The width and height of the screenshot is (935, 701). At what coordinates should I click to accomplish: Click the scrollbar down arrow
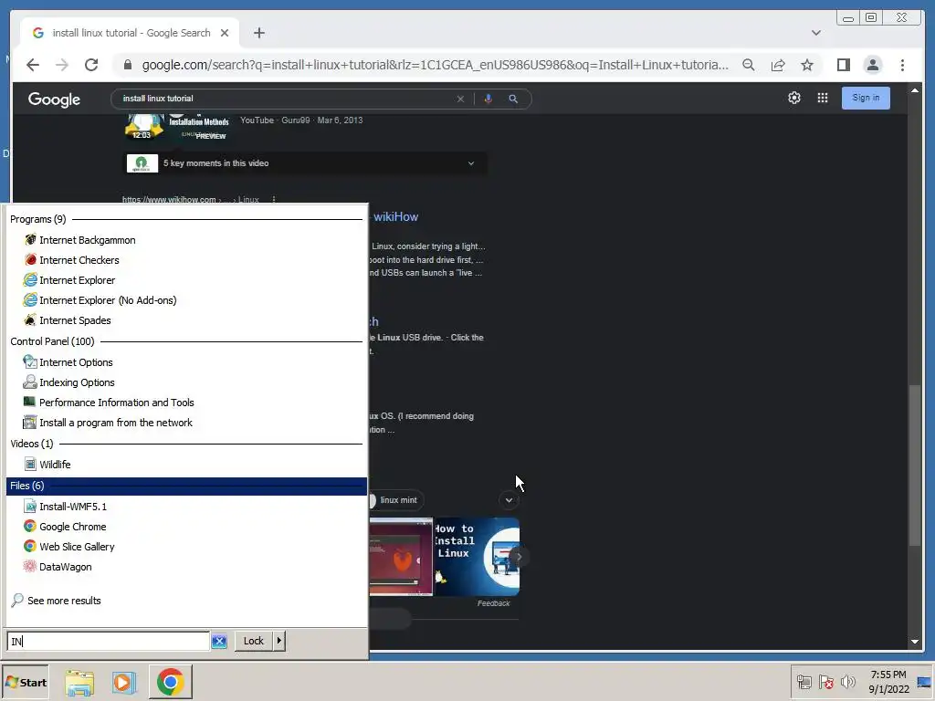pyautogui.click(x=915, y=642)
